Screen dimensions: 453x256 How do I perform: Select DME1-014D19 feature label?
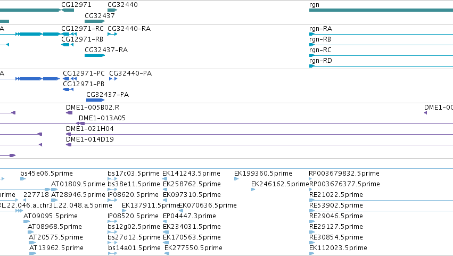[89, 139]
